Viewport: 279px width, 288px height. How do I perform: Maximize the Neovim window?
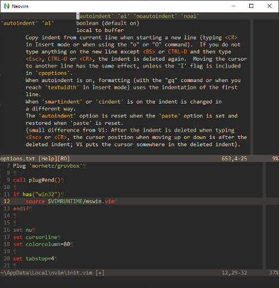251,6
